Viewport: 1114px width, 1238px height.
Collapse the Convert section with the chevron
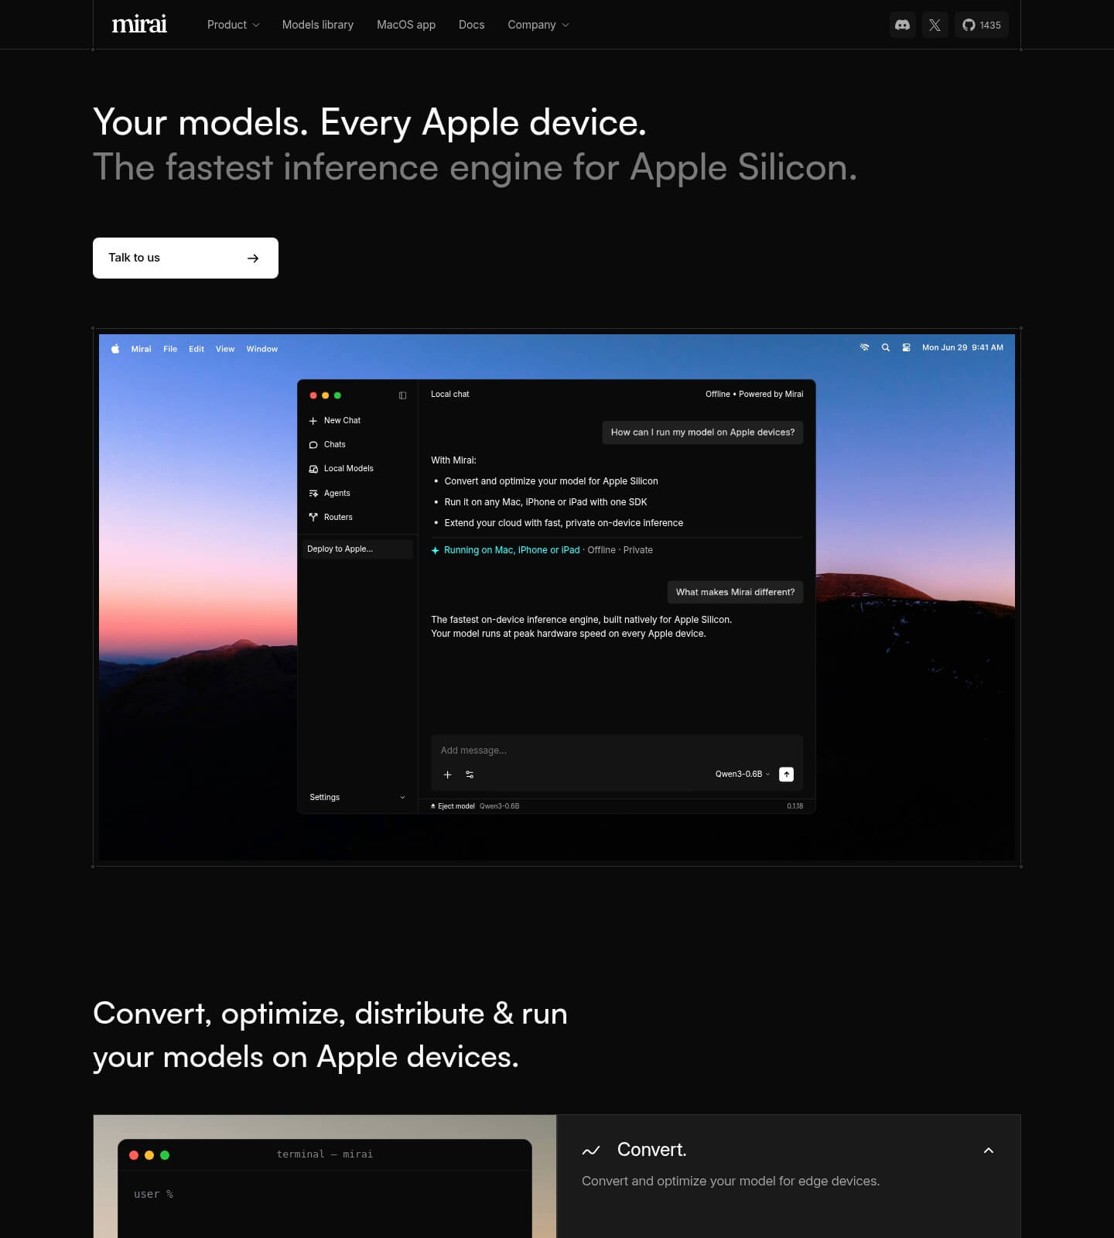point(989,1151)
